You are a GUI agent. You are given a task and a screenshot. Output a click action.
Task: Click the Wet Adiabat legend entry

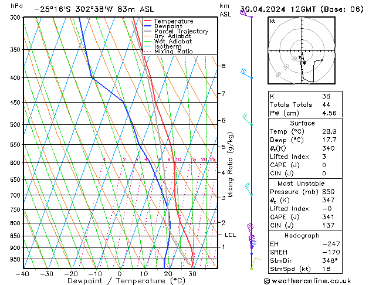pyautogui.click(x=168, y=41)
